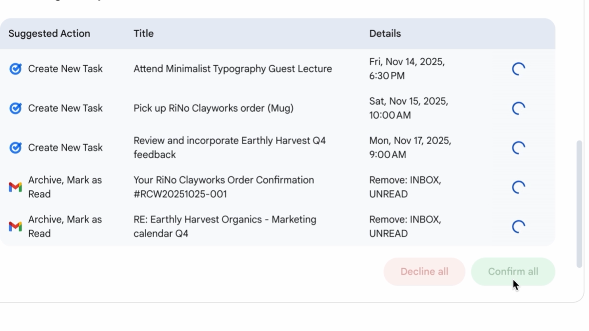Viewport: 589px width, 331px height.
Task: Click the Suggested Action column header
Action: 49,34
